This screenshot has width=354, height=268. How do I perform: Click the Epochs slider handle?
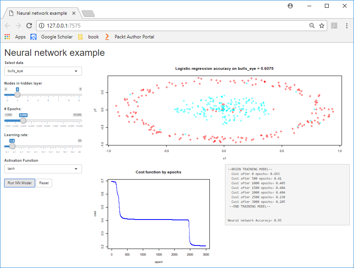(x=23, y=120)
